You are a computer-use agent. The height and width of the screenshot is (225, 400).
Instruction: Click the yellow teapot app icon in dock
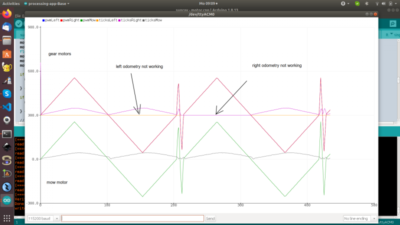click(7, 67)
